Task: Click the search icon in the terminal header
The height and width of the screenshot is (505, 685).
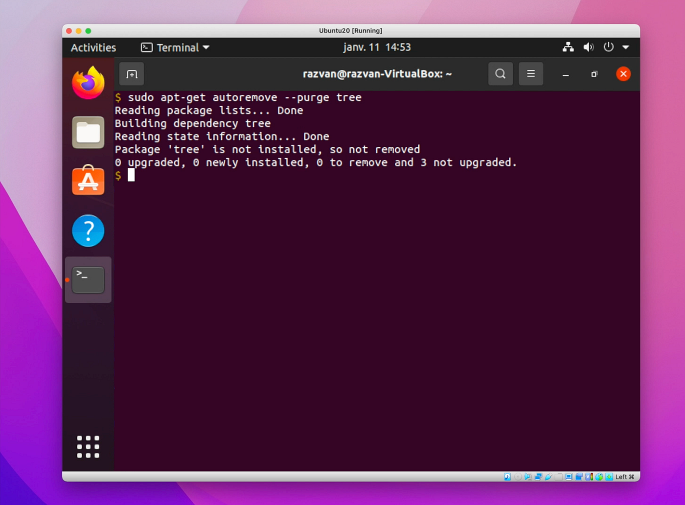Action: point(500,74)
